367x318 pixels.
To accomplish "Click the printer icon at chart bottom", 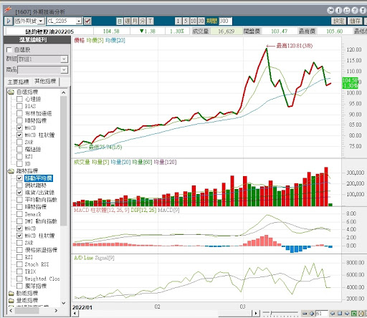I will pos(361,313).
